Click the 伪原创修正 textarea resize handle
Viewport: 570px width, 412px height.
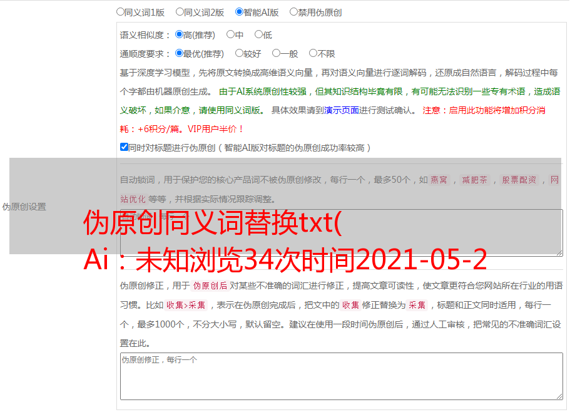pos(559,396)
